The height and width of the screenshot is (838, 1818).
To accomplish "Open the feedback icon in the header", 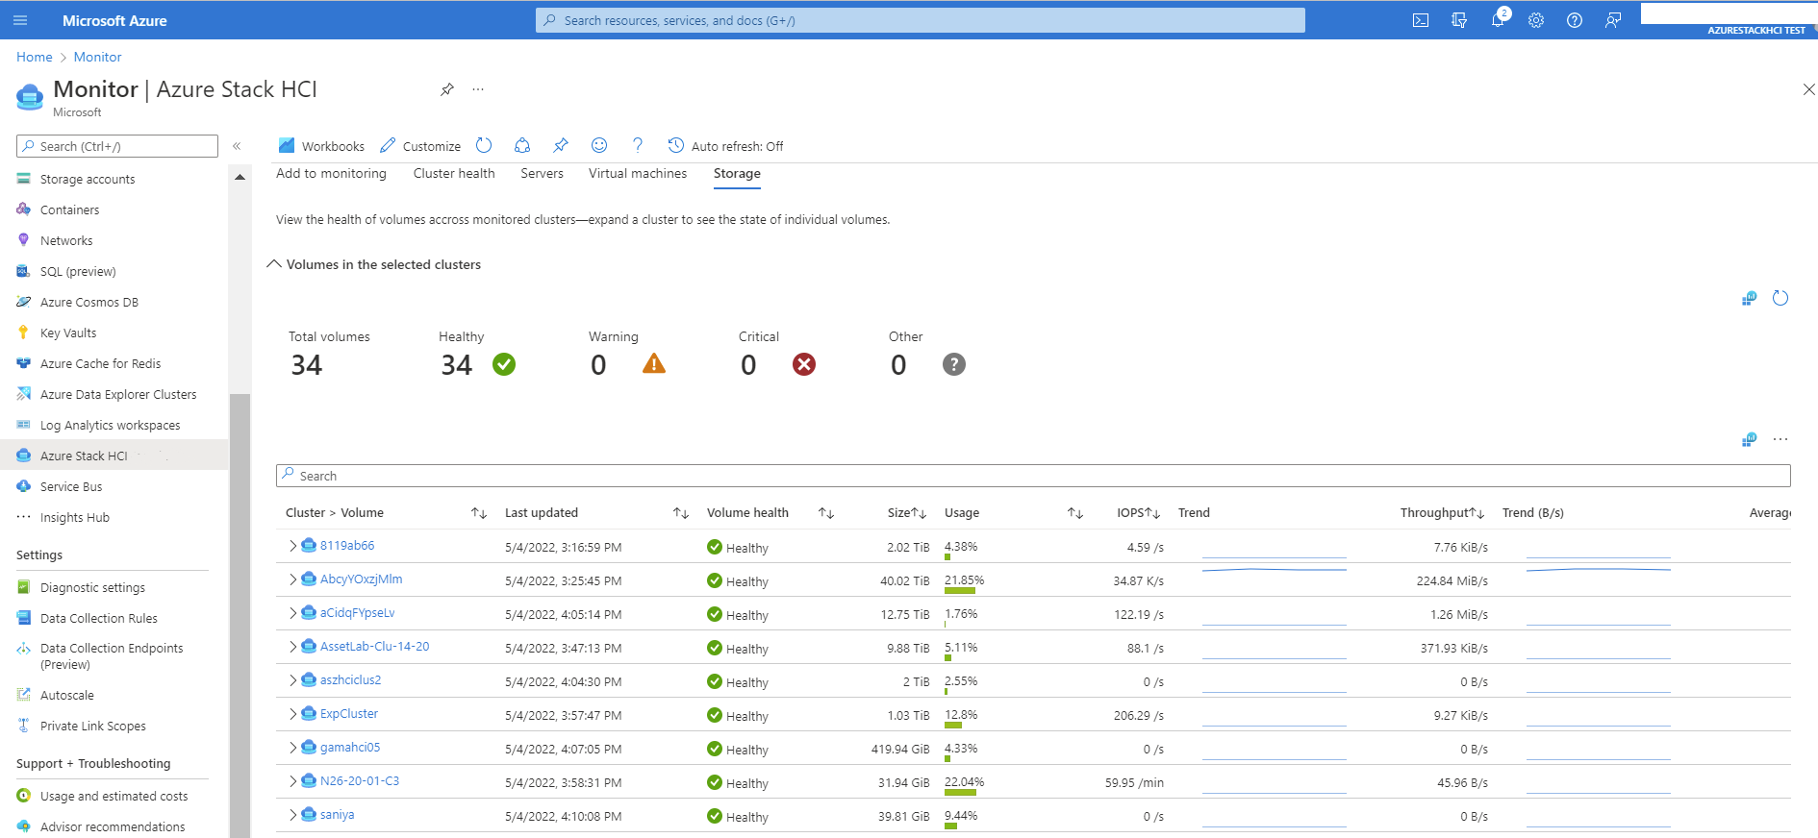I will [1613, 20].
